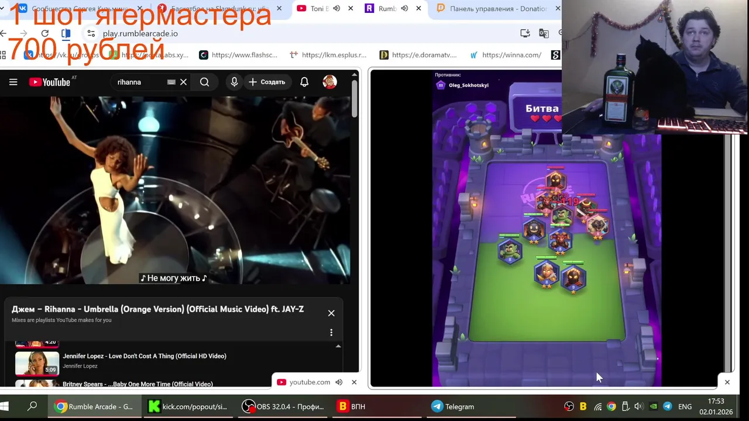The image size is (749, 421).
Task: Submit YouTube search with magnifier button
Action: click(204, 82)
